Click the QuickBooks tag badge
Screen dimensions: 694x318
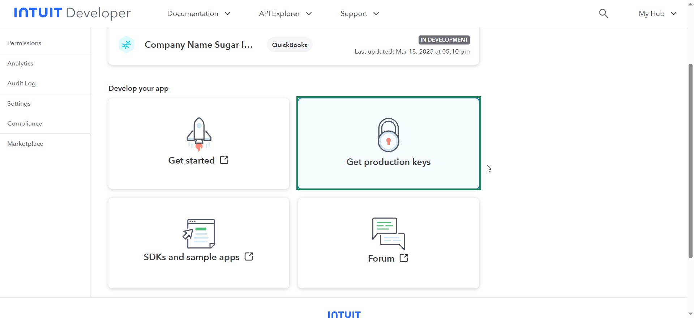click(x=290, y=45)
